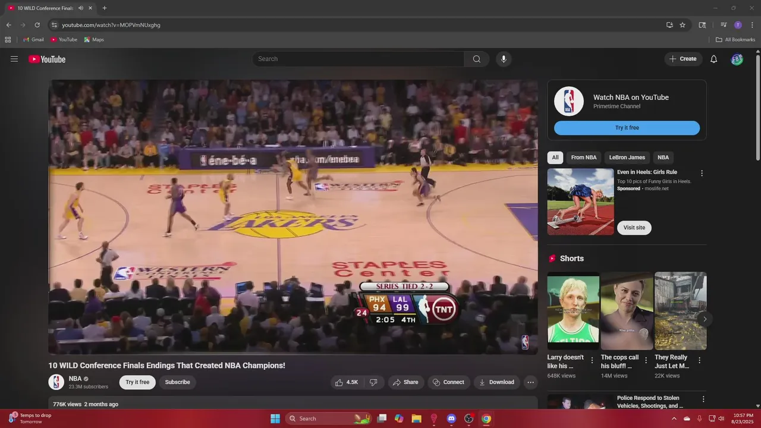The height and width of the screenshot is (428, 761).
Task: Click the 'Try it free' button beside Subscribe
Action: [137, 382]
